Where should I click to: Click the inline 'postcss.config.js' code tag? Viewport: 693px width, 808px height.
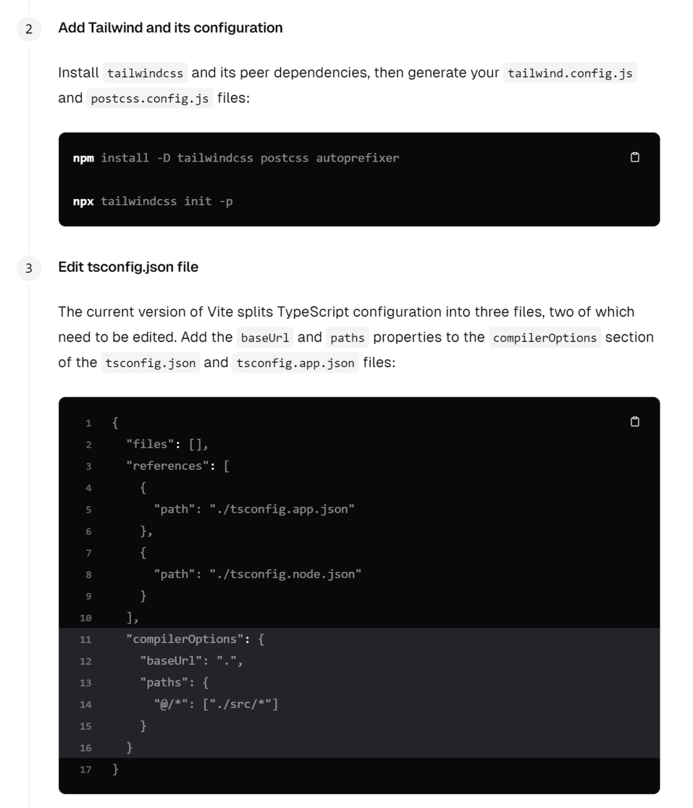[x=150, y=99]
